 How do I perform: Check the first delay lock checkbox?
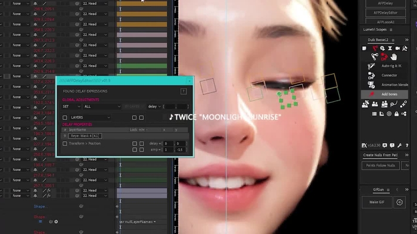pos(135,143)
